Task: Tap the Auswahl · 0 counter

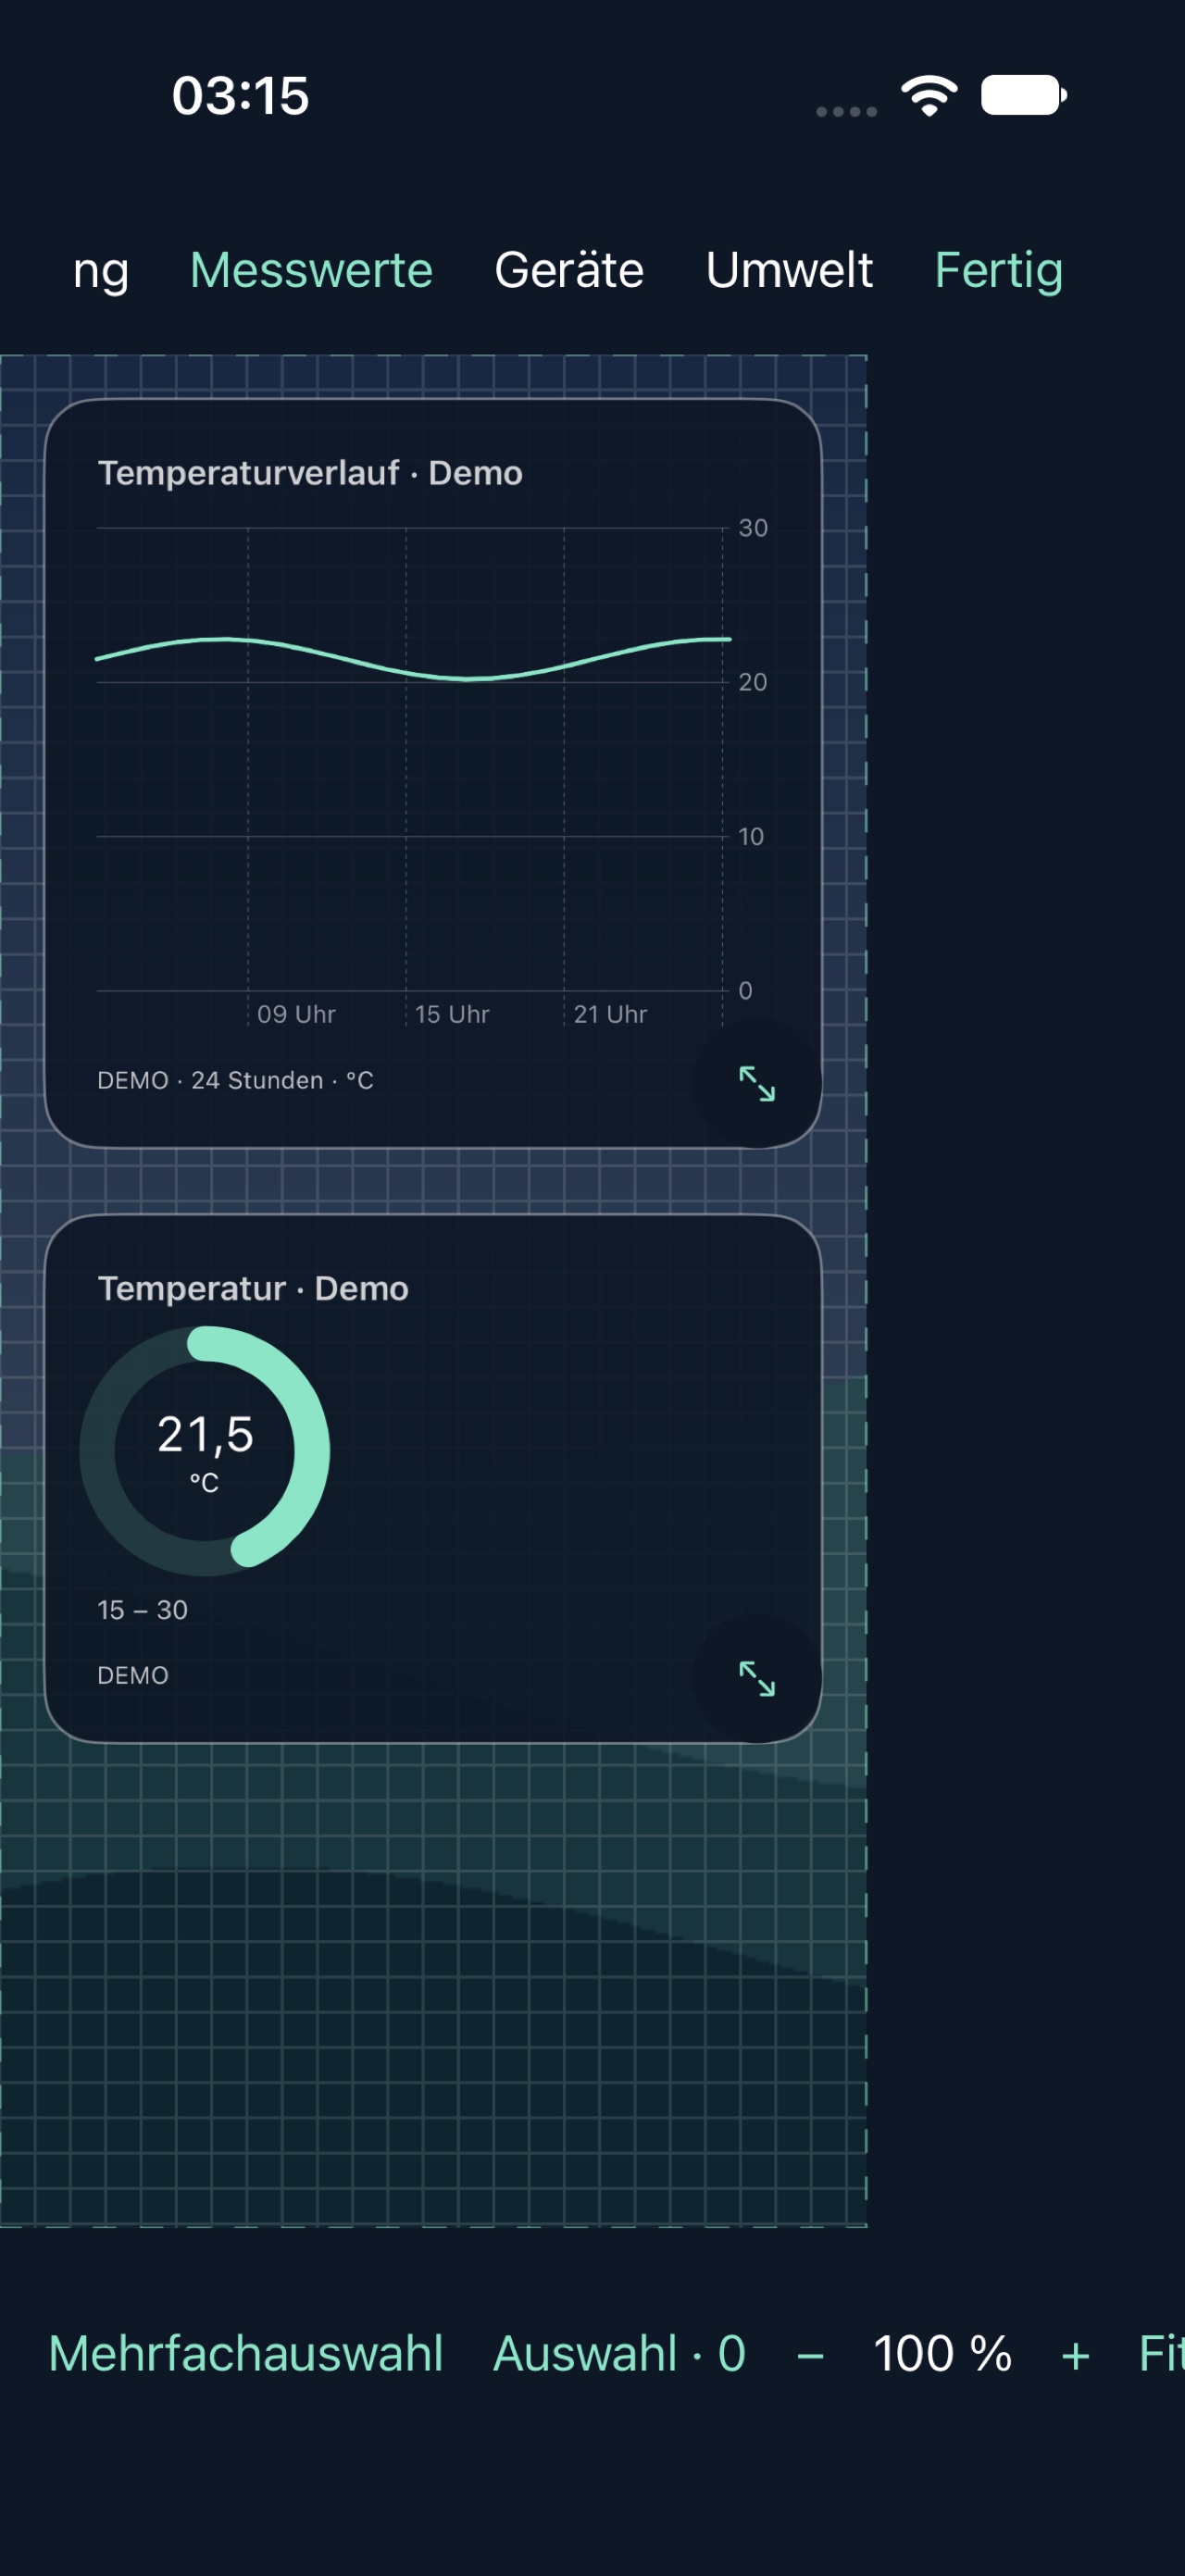Action: point(620,2353)
